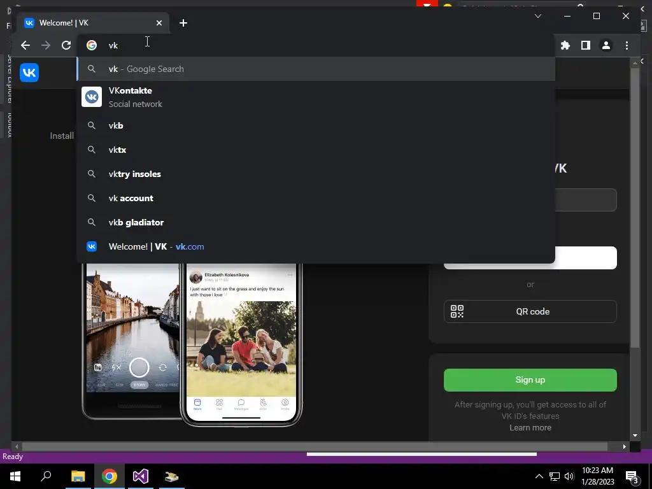Open the notification center icon
The width and height of the screenshot is (652, 489).
click(x=632, y=476)
